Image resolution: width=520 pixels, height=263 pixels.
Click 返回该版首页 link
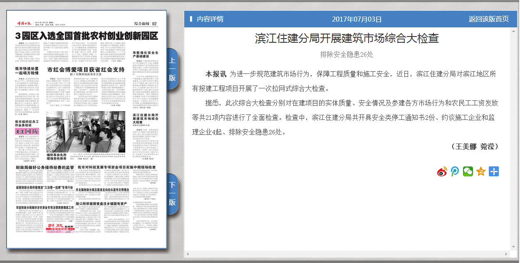pyautogui.click(x=488, y=19)
